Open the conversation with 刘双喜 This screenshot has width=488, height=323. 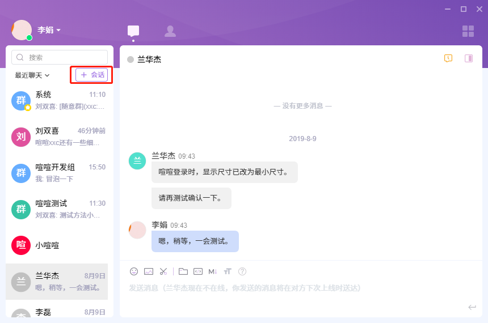pyautogui.click(x=60, y=136)
